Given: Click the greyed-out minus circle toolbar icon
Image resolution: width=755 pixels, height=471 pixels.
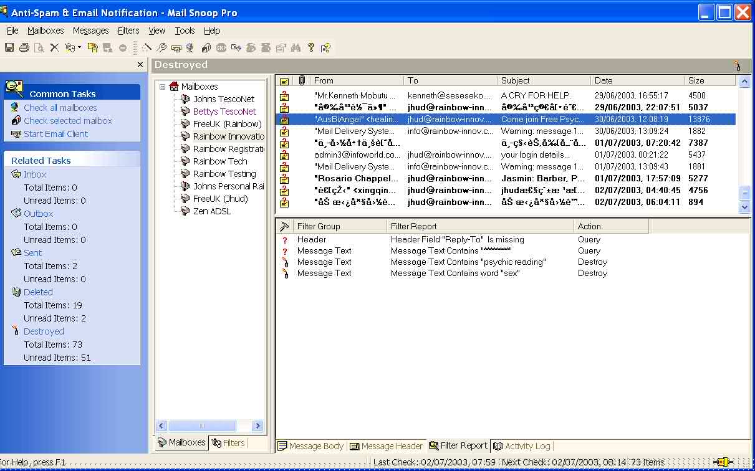Looking at the screenshot, I should point(123,47).
